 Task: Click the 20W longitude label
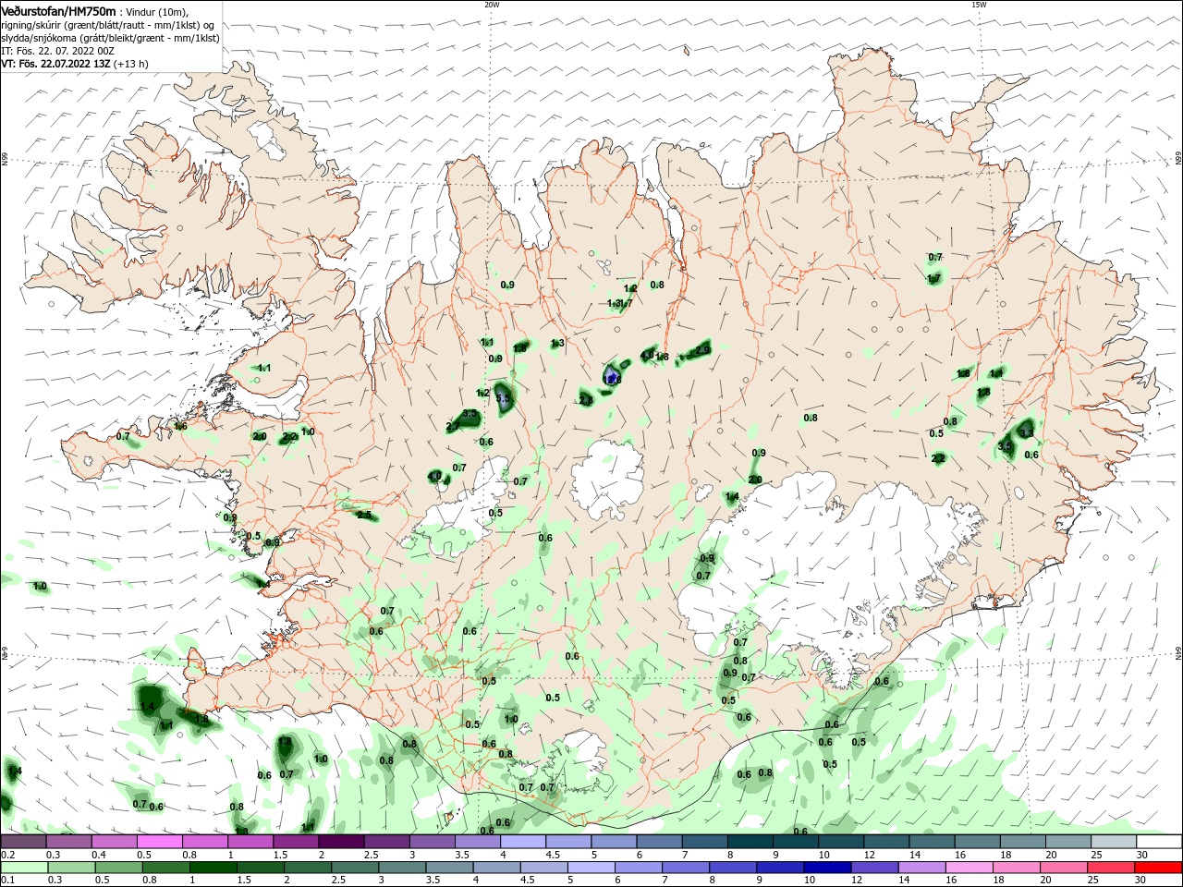[492, 5]
